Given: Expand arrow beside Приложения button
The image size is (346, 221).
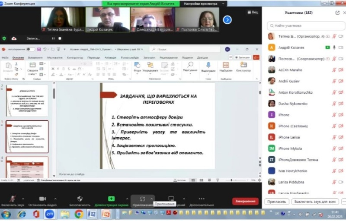Looking at the screenshot, I should pos(152,199).
